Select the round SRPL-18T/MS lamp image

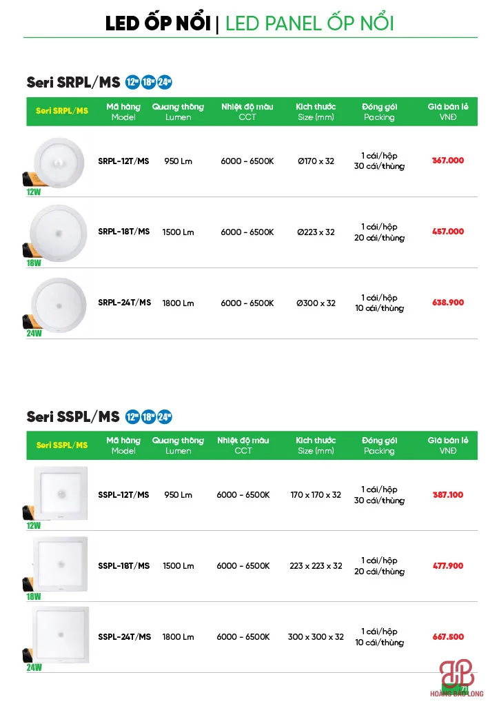[59, 233]
